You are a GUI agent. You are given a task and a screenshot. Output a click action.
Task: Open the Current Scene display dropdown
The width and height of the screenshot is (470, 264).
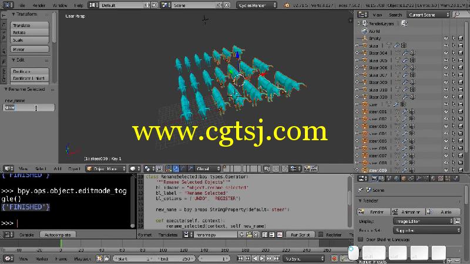click(x=428, y=15)
